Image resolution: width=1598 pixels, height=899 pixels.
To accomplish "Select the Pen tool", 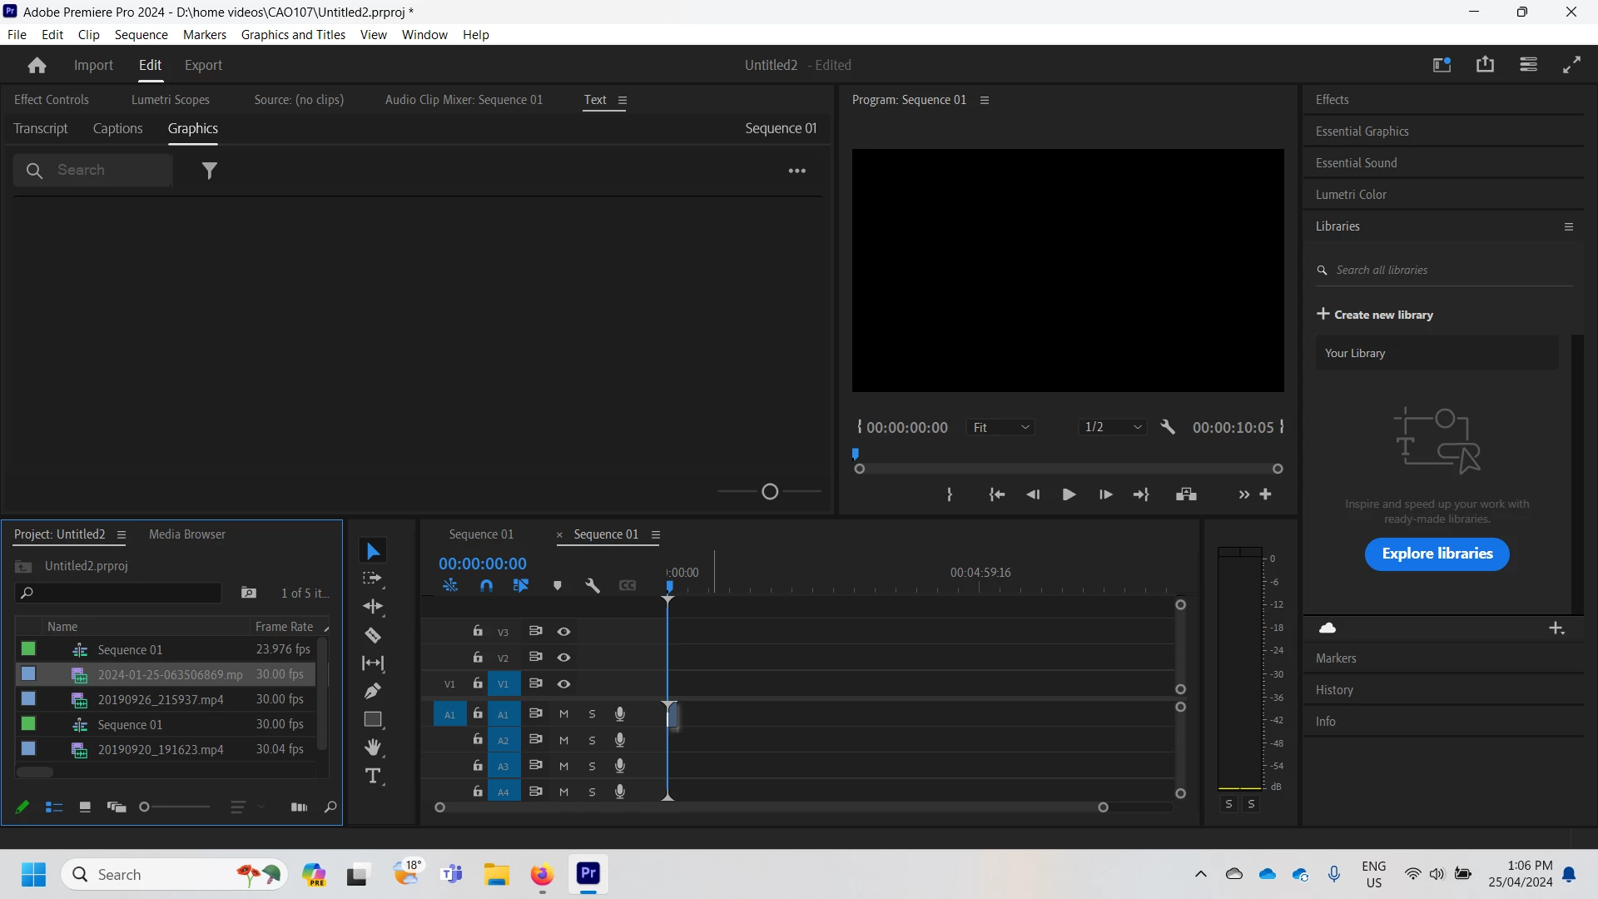I will [373, 691].
